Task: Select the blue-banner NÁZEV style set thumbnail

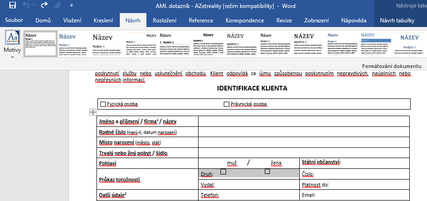Action: 376,44
